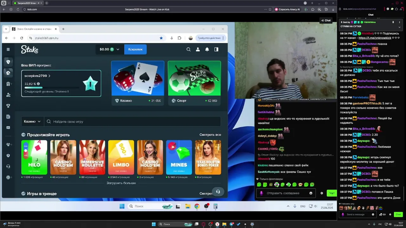Open emoji picker in Send a message field
406x228 pixels.
coord(373,214)
